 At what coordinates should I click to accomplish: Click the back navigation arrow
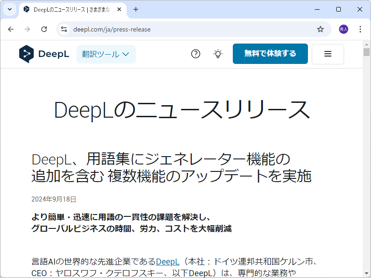(11, 29)
